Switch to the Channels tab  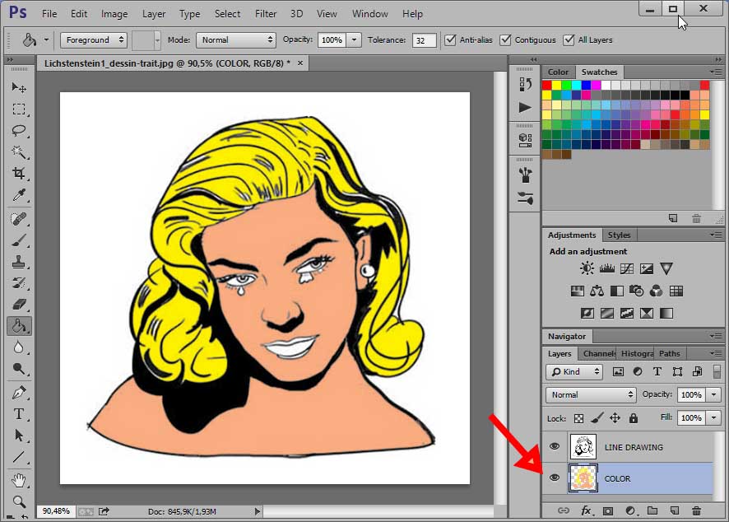(x=598, y=353)
